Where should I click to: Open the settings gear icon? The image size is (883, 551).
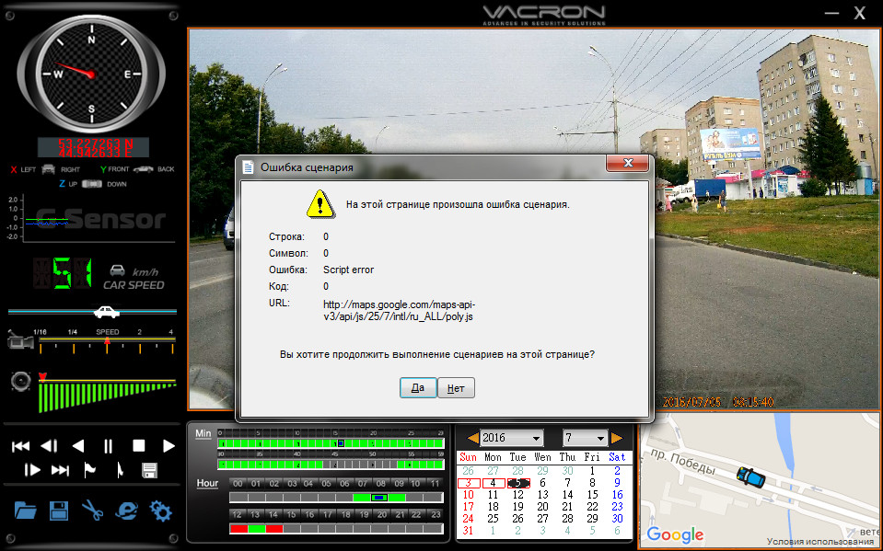[x=161, y=511]
